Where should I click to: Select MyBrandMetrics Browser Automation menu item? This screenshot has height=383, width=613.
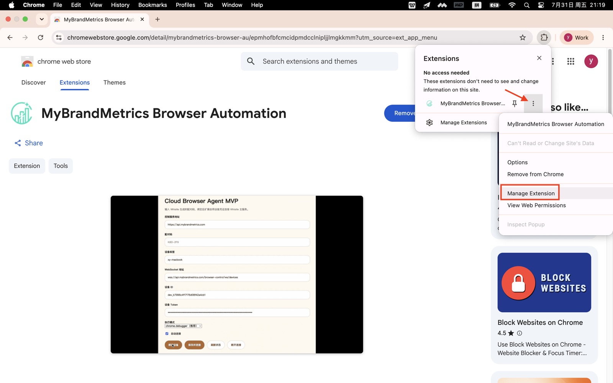click(556, 124)
